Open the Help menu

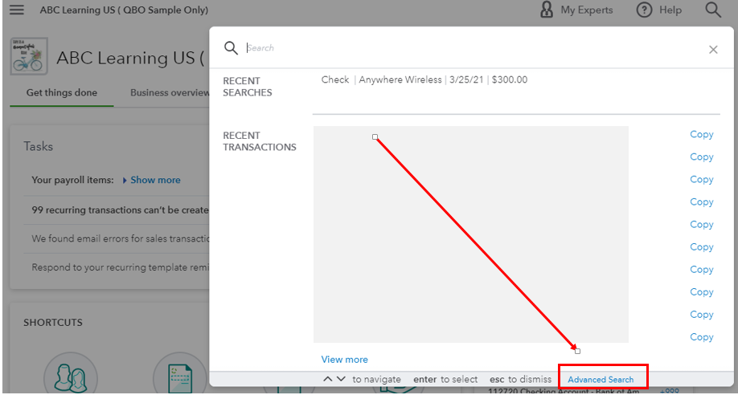(x=659, y=10)
